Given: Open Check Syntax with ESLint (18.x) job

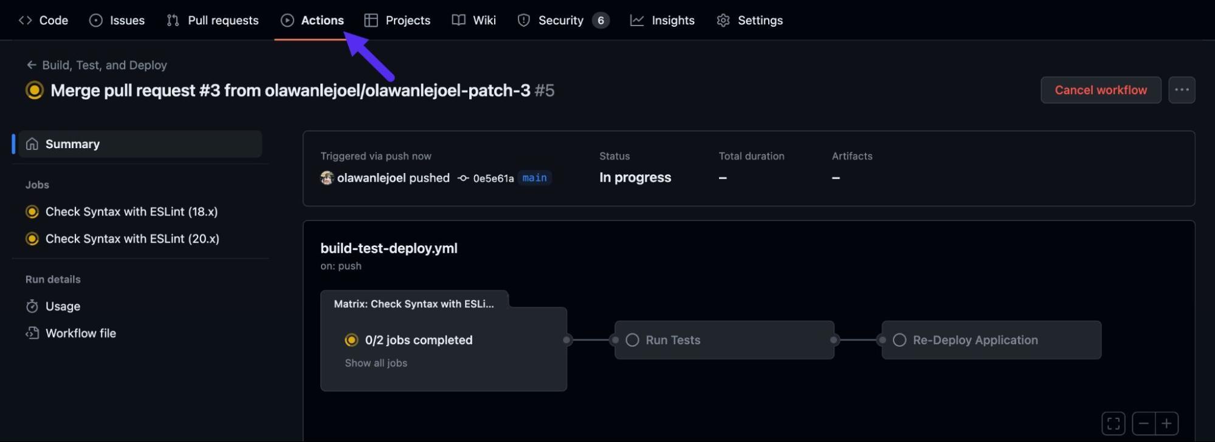Looking at the screenshot, I should click(x=131, y=211).
